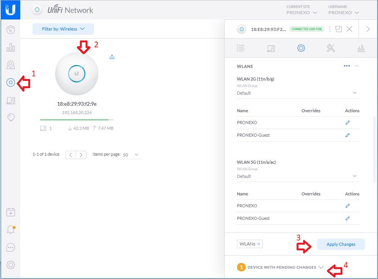
Task: Expand Device With Pending Changes section
Action: (x=280, y=267)
